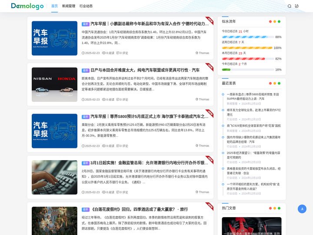The height and width of the screenshot is (235, 313).
Task: Open recent post 一周新车盘点 尊界S800亮相
Action: [x=253, y=97]
